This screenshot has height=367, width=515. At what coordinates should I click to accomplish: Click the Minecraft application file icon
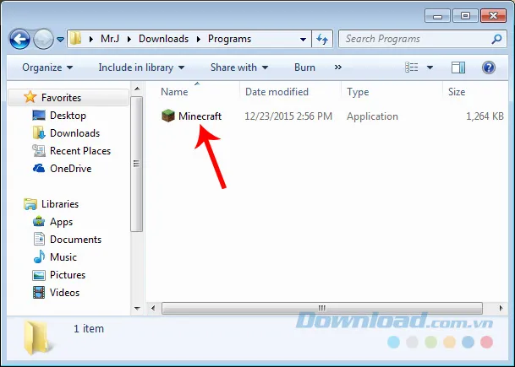[x=167, y=116]
